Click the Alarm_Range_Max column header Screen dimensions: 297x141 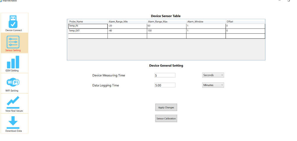coord(166,22)
